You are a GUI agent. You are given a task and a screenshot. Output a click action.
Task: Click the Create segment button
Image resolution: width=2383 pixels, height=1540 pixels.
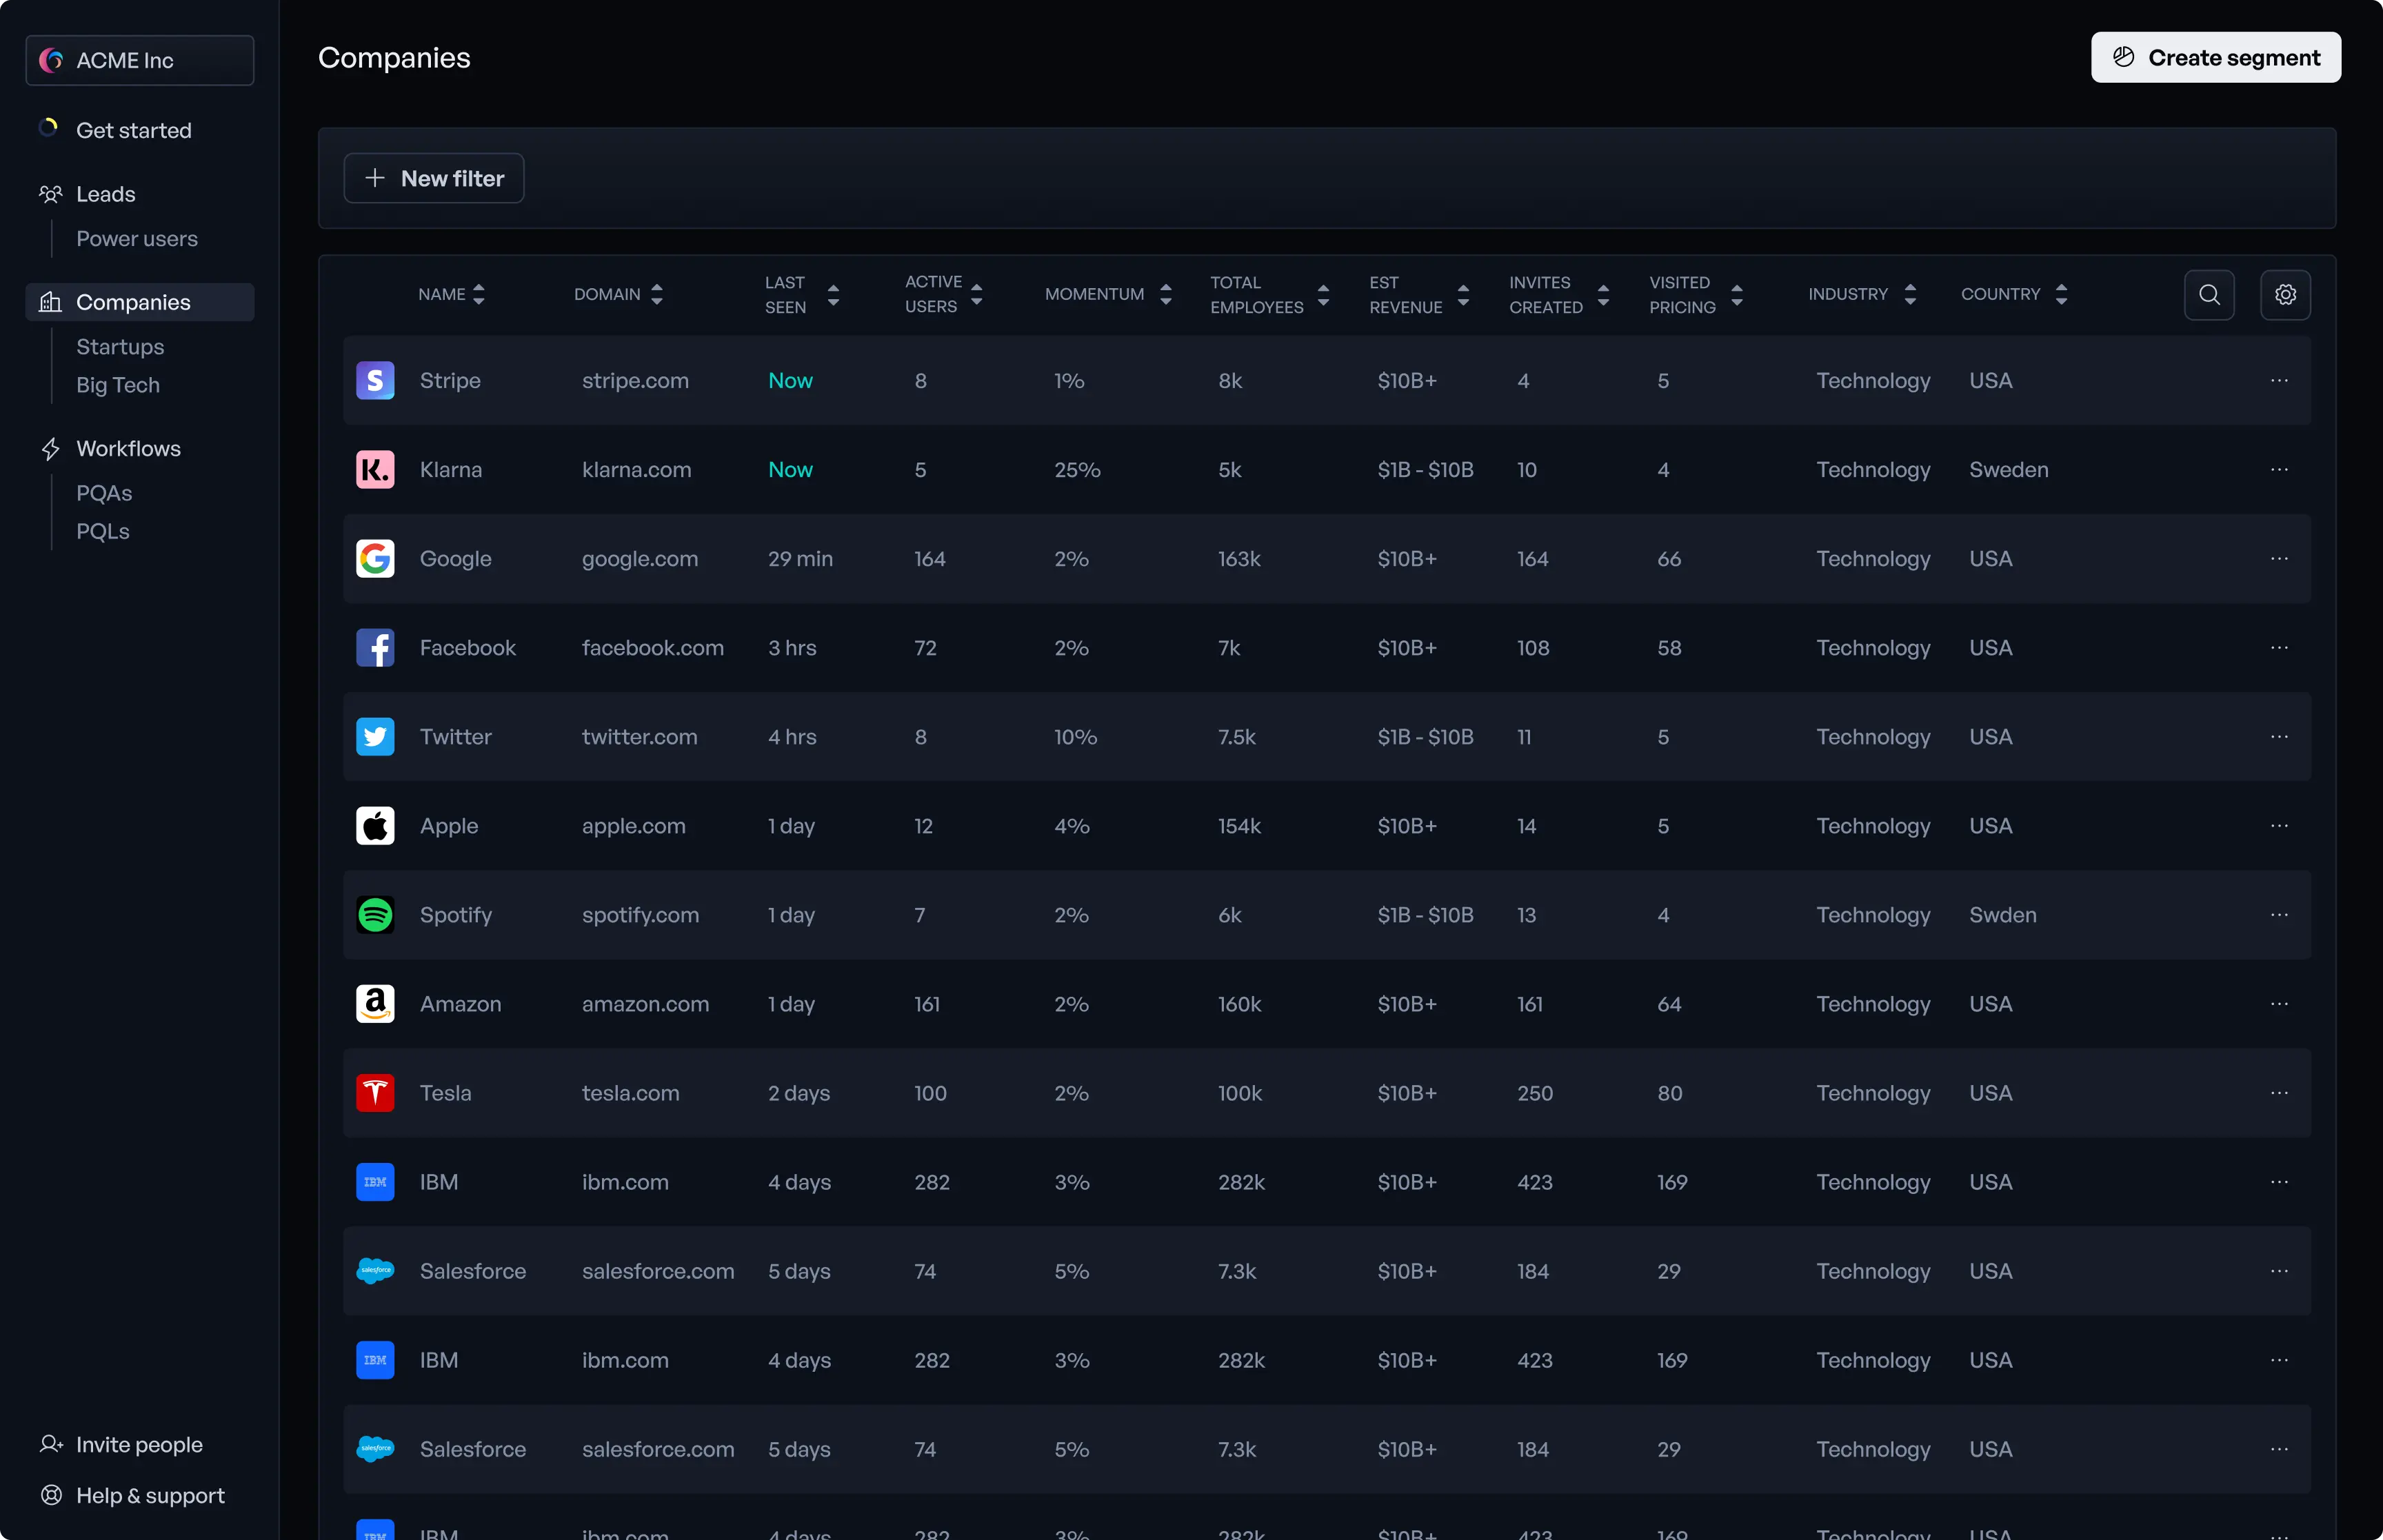(2215, 57)
